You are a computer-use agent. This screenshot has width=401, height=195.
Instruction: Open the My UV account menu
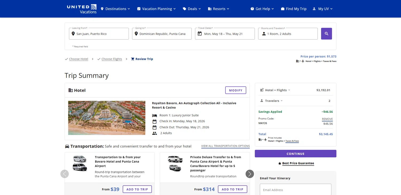coord(323,9)
